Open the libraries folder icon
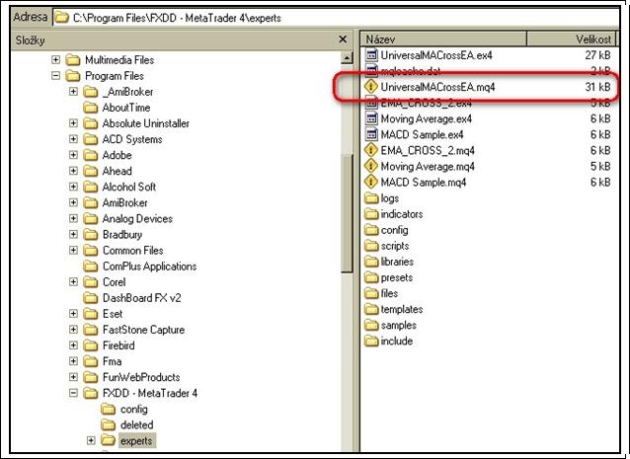Viewport: 630px width, 459px height. point(371,262)
